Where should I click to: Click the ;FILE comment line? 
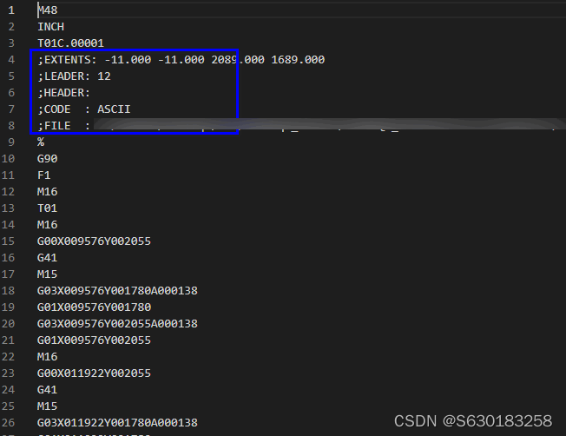click(64, 126)
